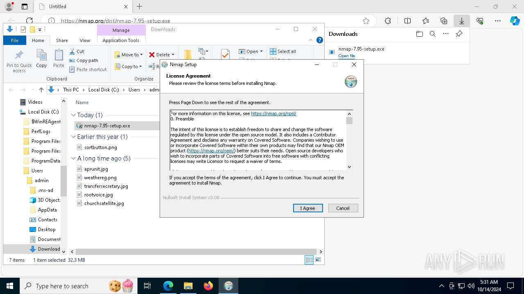This screenshot has width=524, height=294.
Task: Click the Paste ribbon icon
Action: [59, 58]
